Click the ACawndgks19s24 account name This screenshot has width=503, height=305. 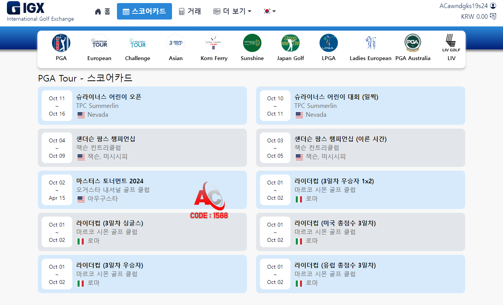464,6
